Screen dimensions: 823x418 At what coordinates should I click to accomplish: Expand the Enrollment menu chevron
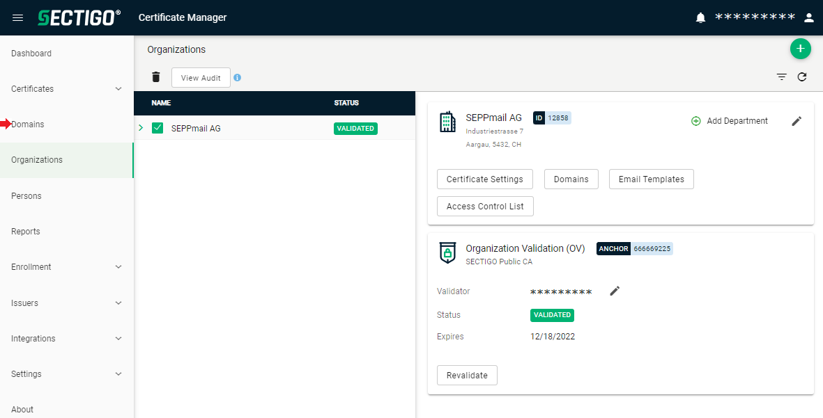pyautogui.click(x=118, y=267)
